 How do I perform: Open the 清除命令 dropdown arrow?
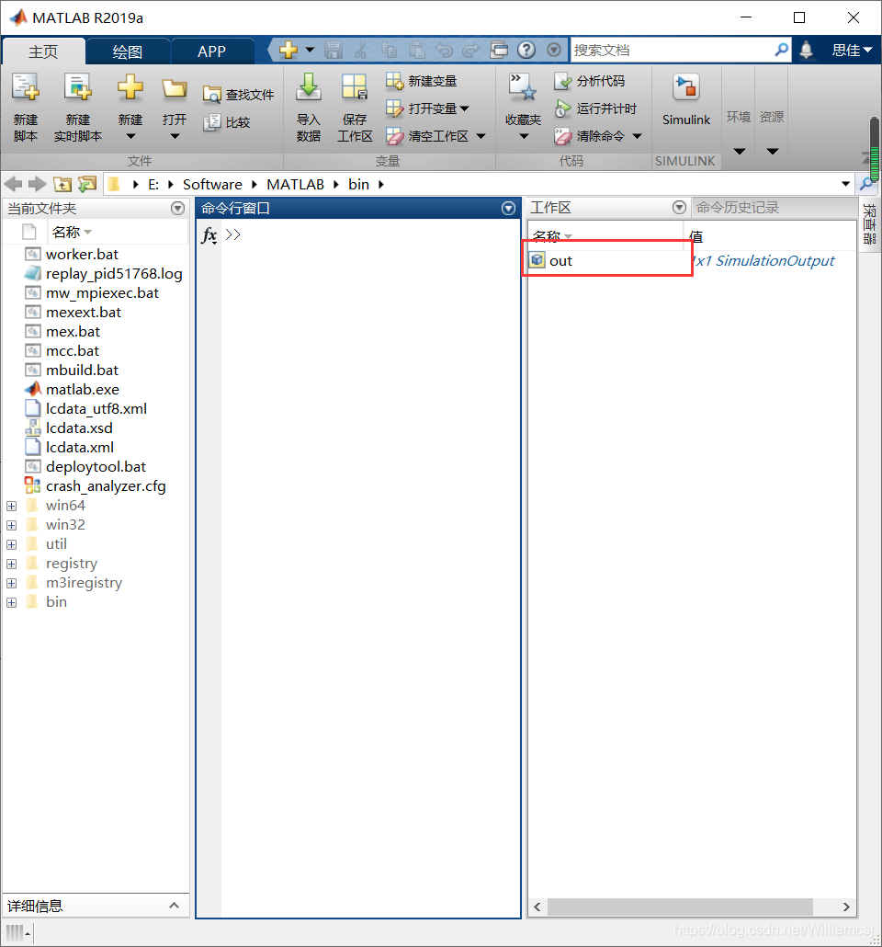(637, 136)
